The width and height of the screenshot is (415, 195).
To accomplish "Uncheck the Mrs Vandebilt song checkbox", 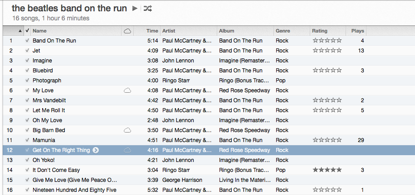I will (x=27, y=100).
